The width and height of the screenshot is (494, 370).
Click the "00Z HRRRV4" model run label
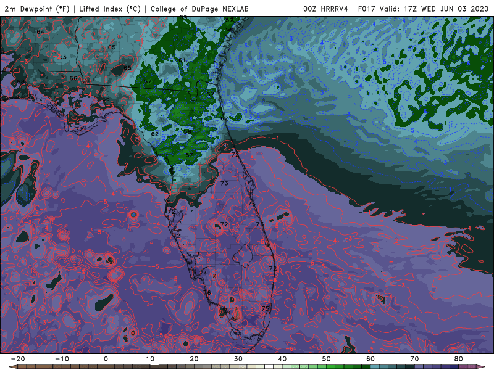pyautogui.click(x=325, y=9)
